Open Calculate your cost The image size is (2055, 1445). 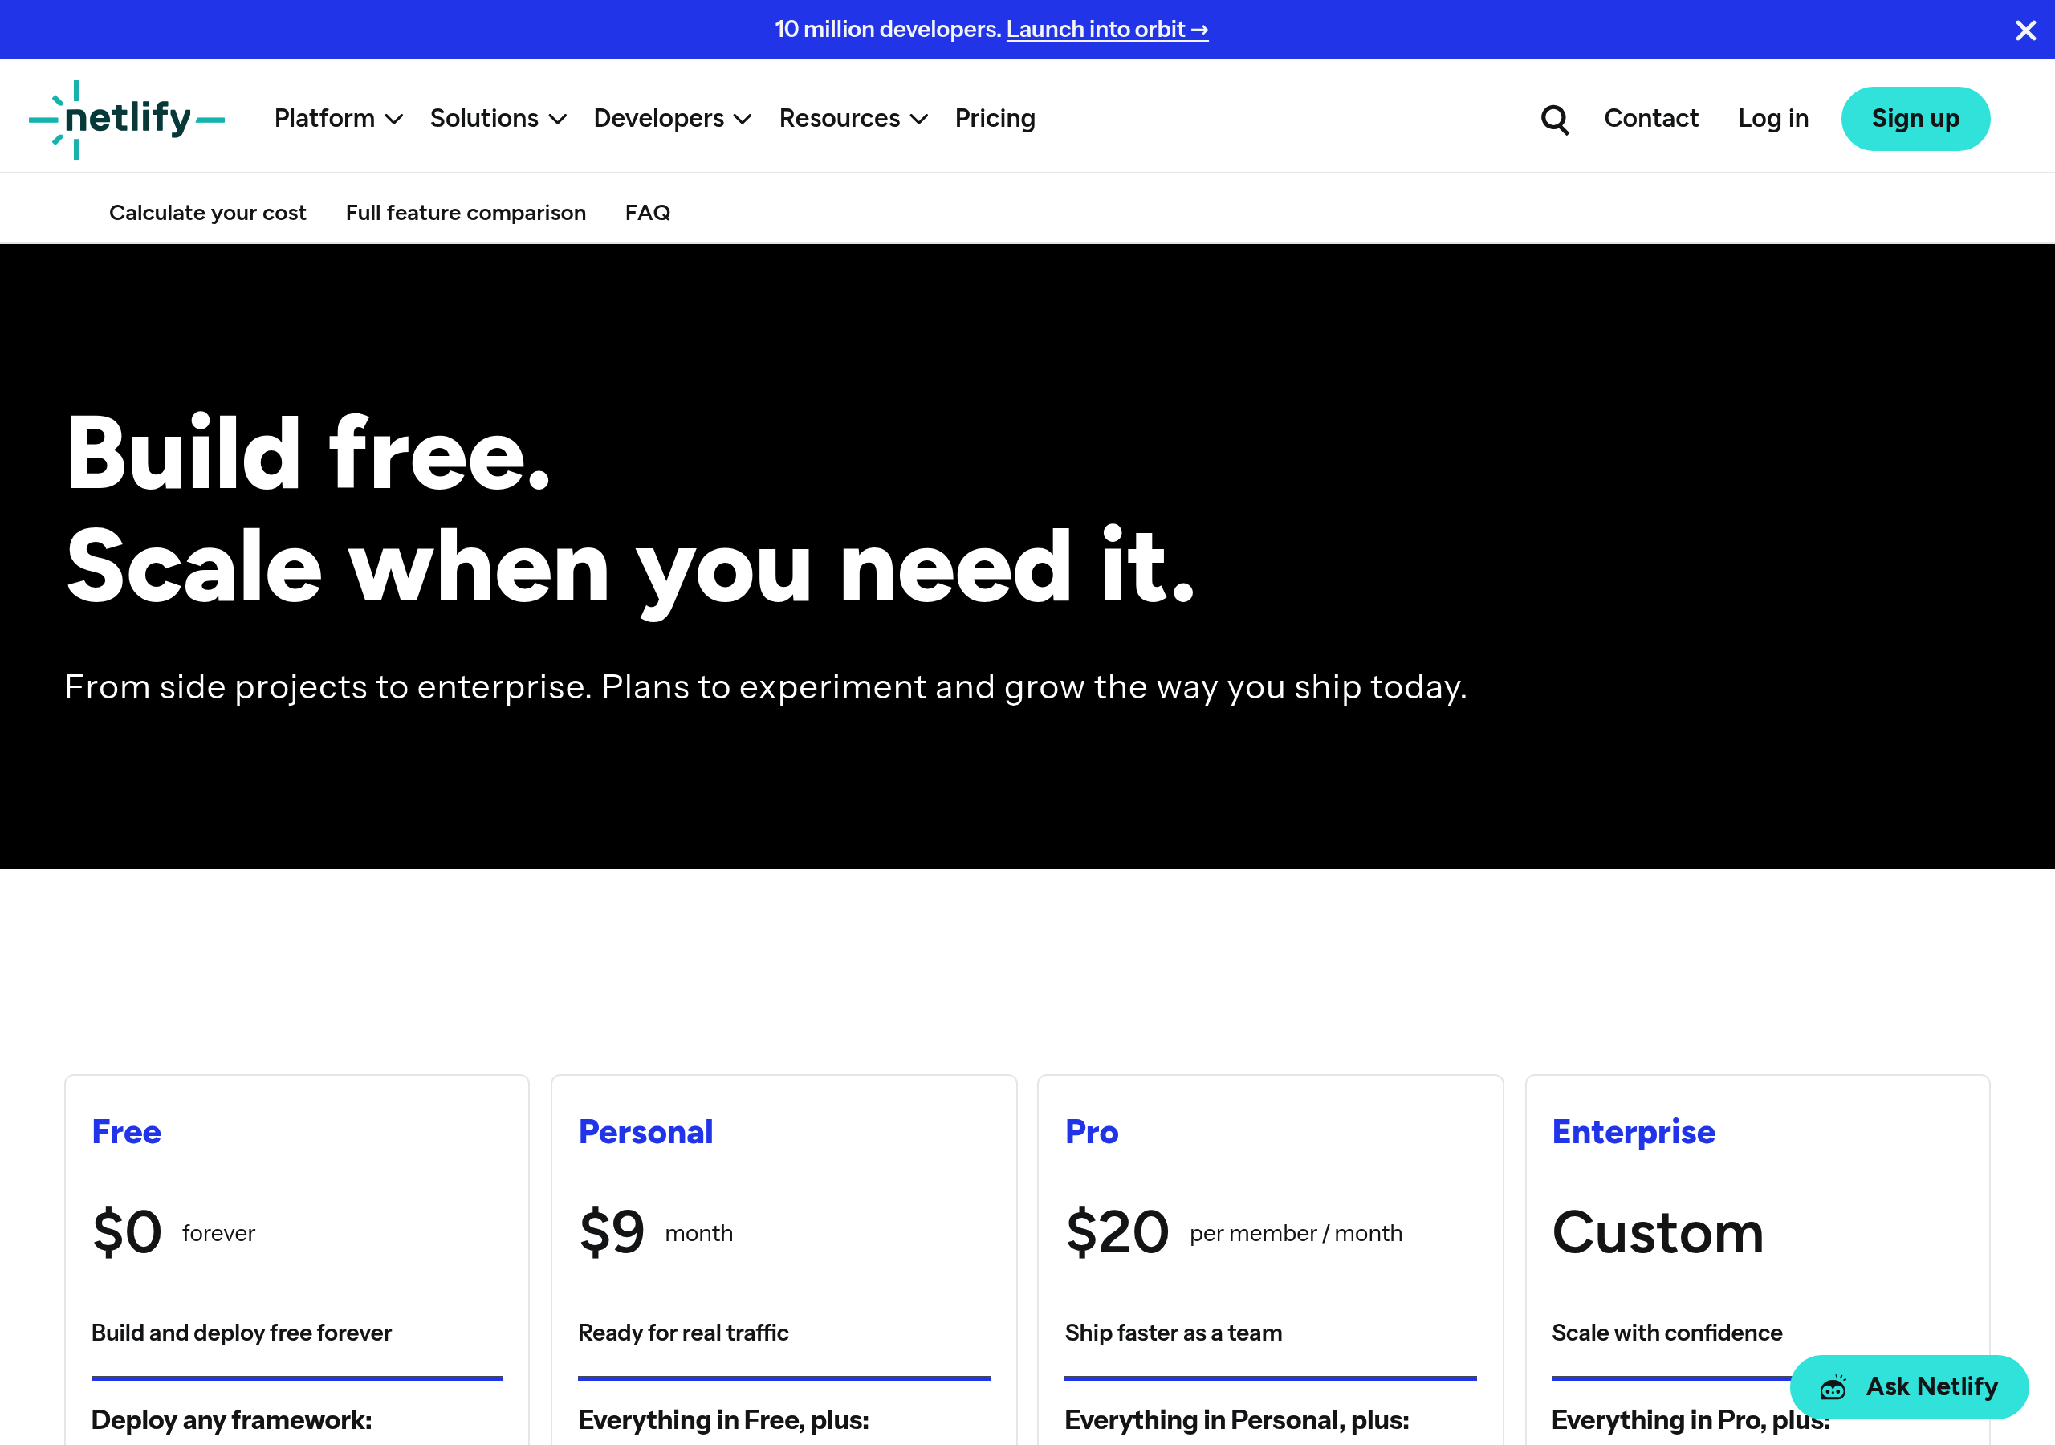[208, 212]
